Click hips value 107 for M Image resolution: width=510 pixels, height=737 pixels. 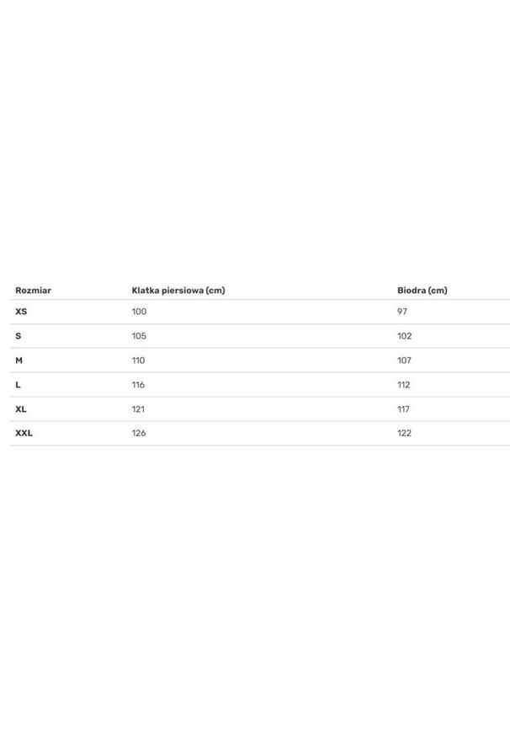[404, 360]
